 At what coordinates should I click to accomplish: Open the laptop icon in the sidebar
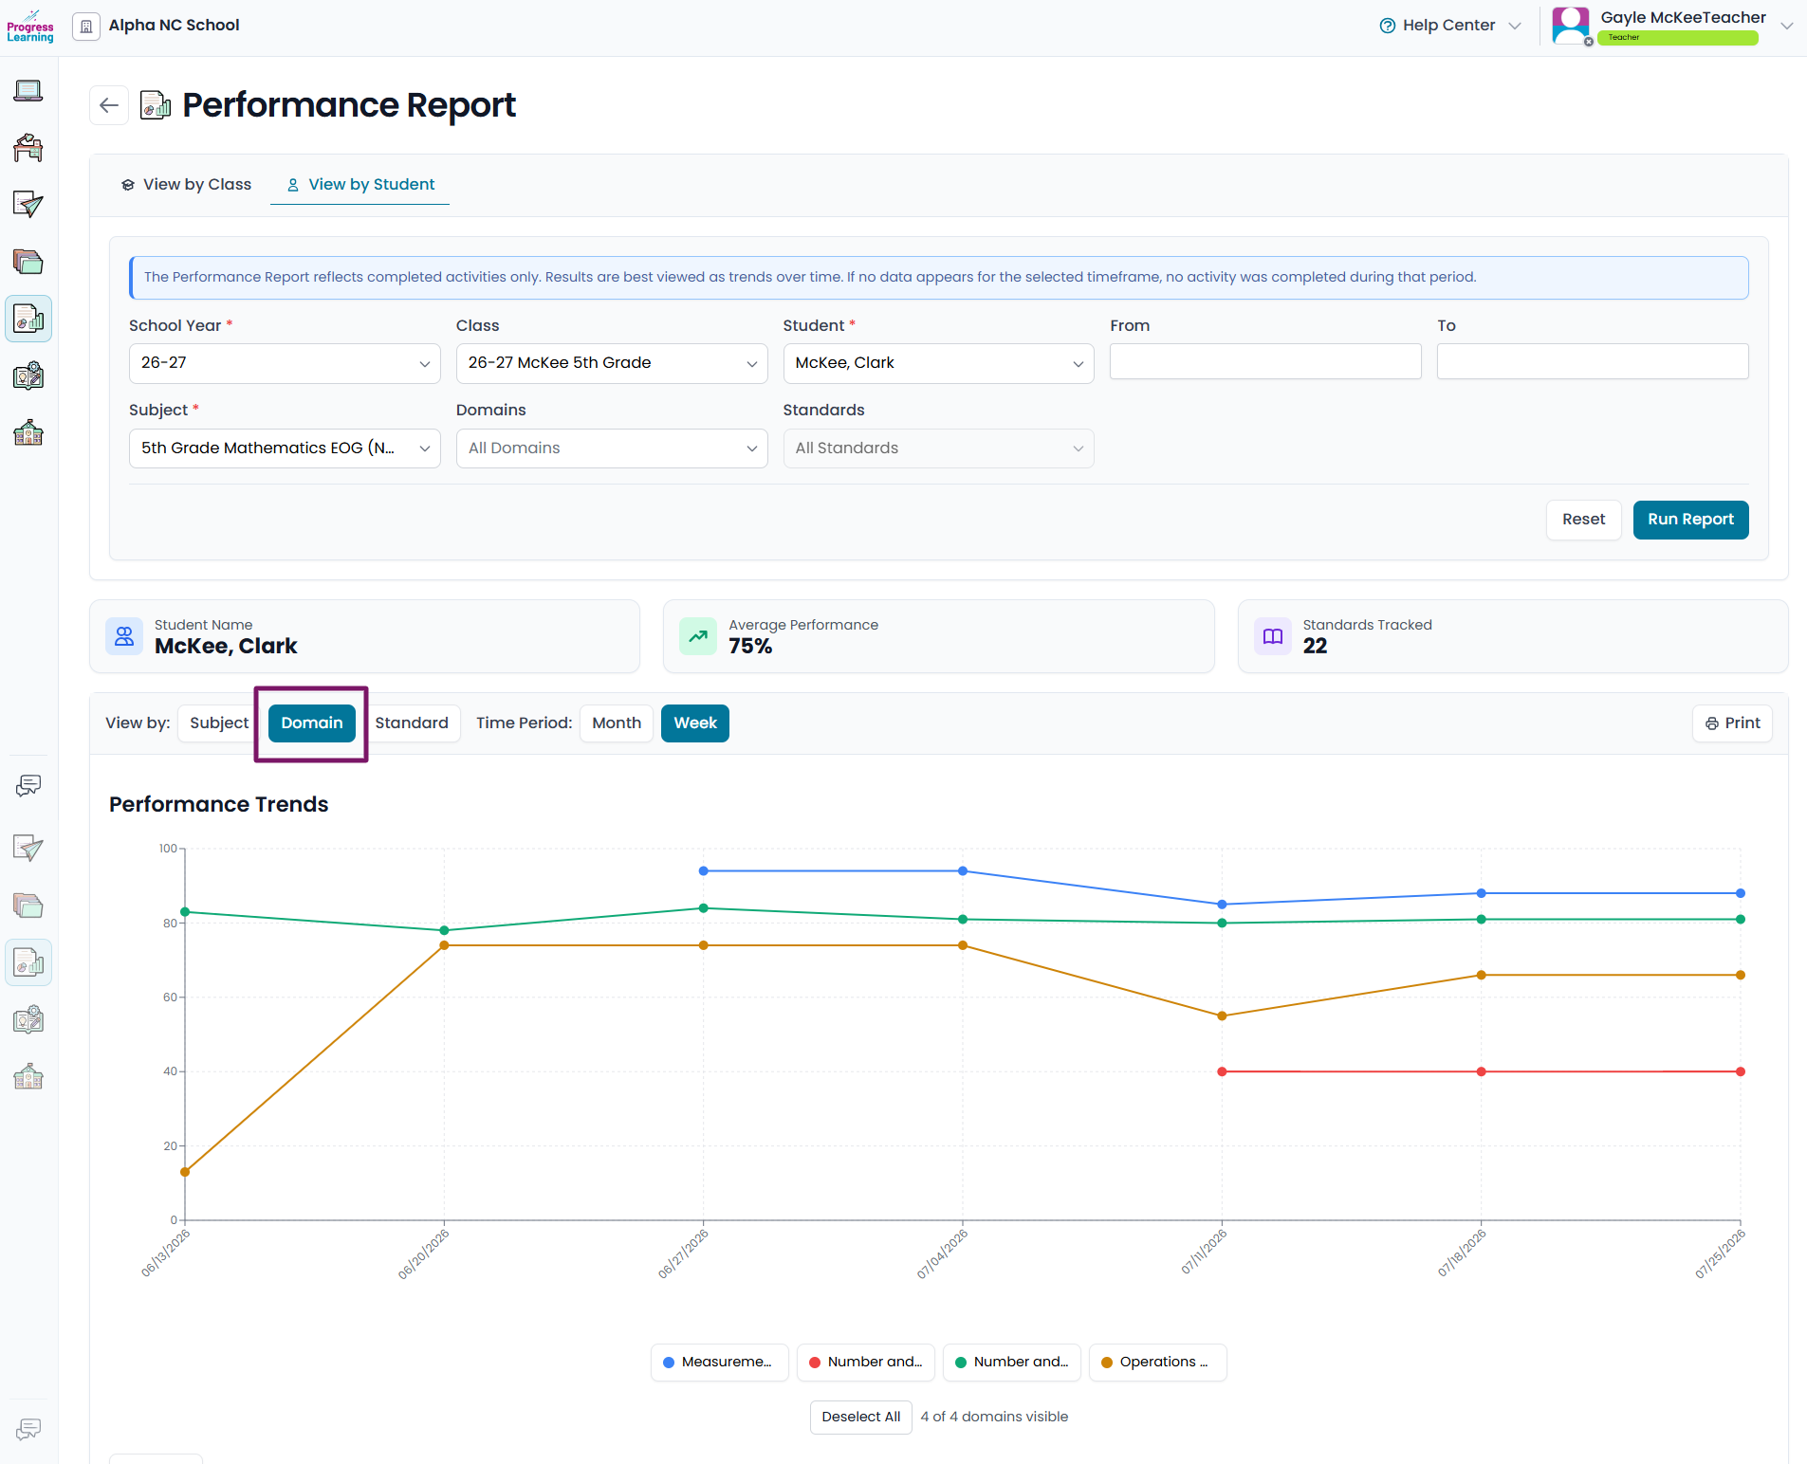tap(28, 91)
